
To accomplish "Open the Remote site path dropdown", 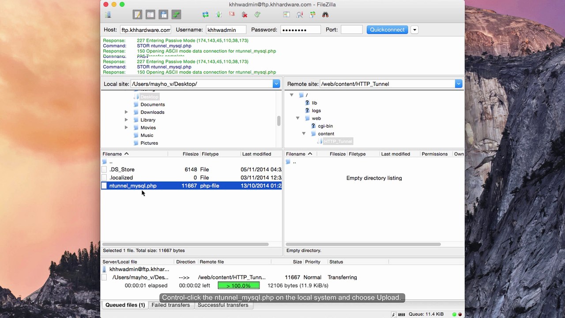I will tap(459, 84).
